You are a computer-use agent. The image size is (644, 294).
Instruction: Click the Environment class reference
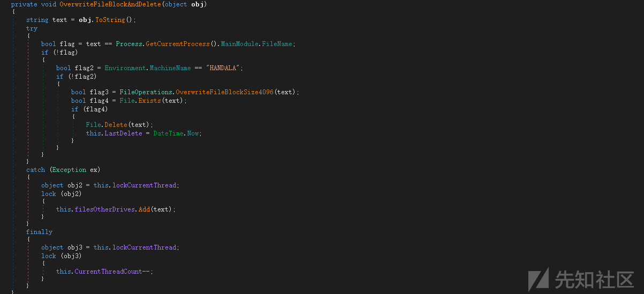tap(125, 68)
